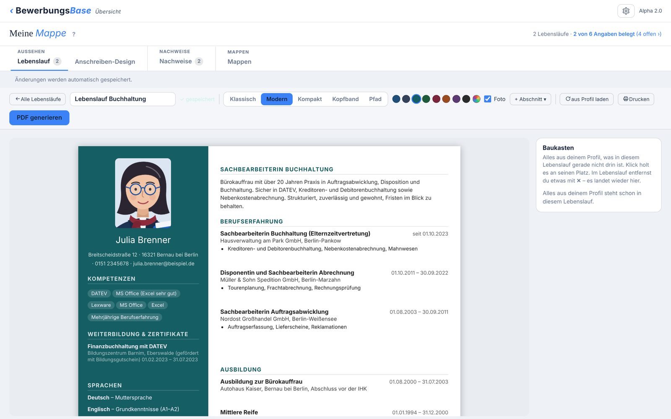Click the DATEV competency tag
Screen dimensions: 671x419
click(99, 293)
